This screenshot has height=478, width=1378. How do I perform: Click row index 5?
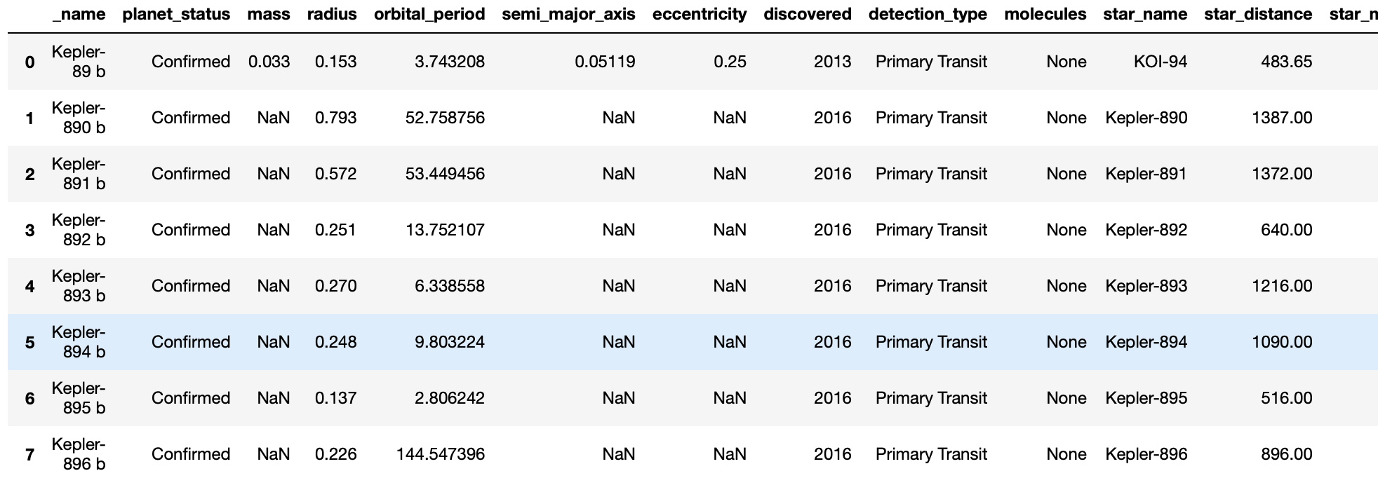coord(29,342)
